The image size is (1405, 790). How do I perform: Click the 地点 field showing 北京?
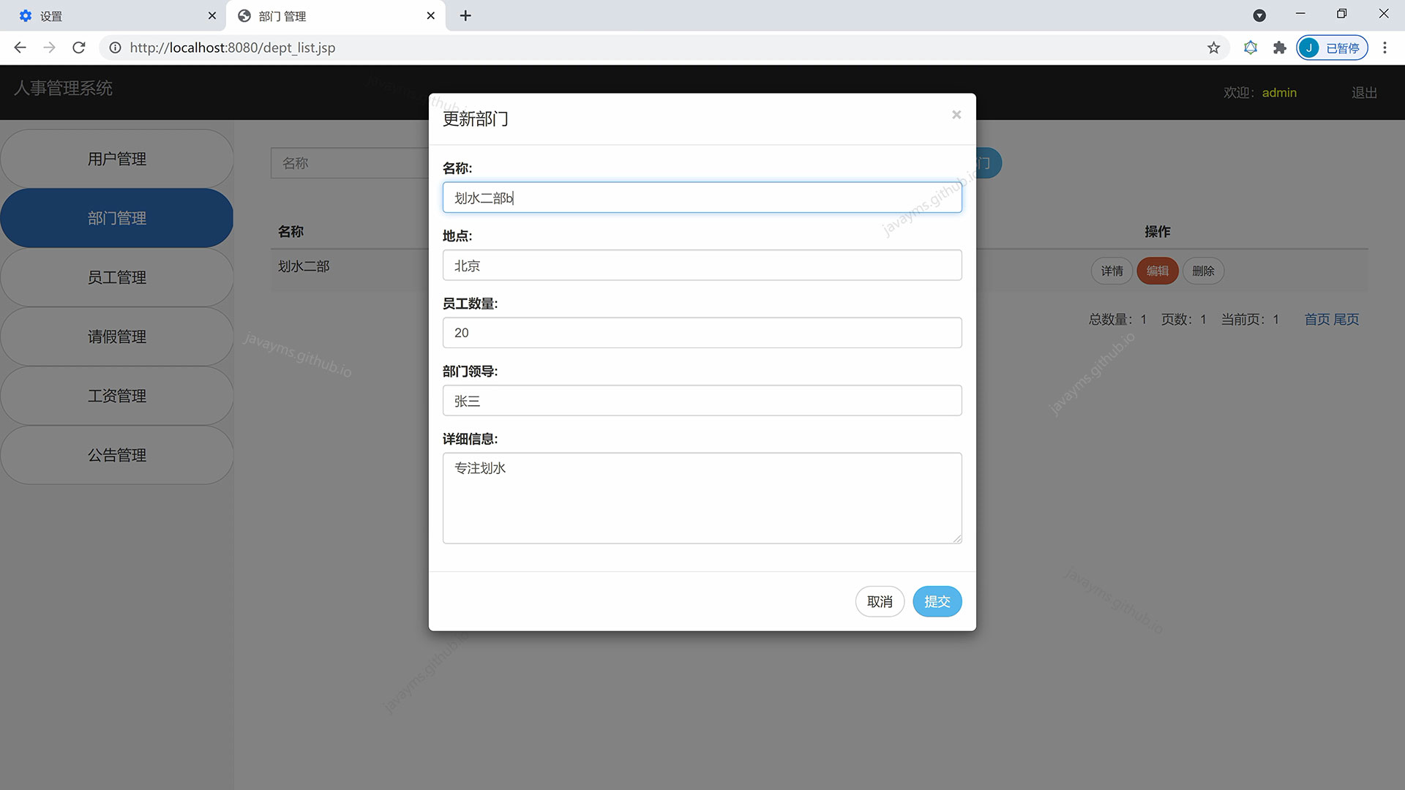coord(701,265)
